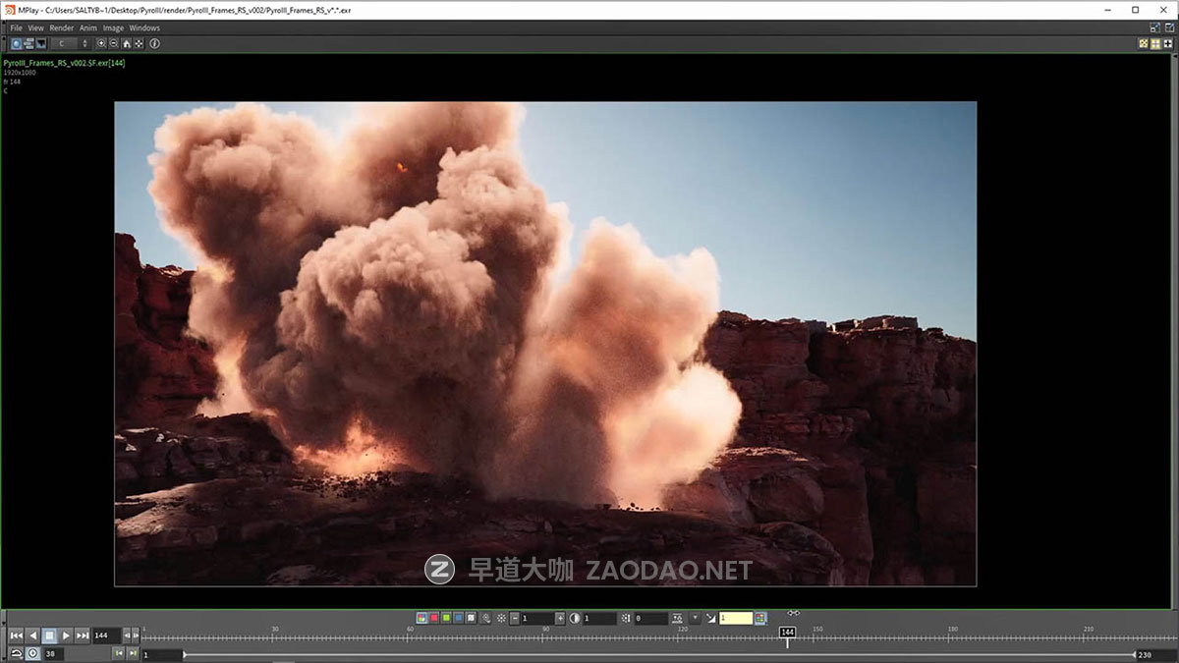The width and height of the screenshot is (1179, 663).
Task: Click the yellow gamma value field
Action: (x=736, y=618)
